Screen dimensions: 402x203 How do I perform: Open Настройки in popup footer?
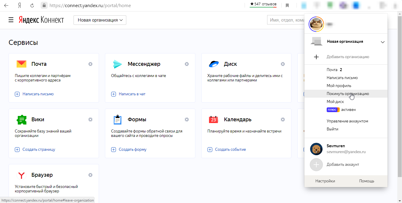[325, 181]
